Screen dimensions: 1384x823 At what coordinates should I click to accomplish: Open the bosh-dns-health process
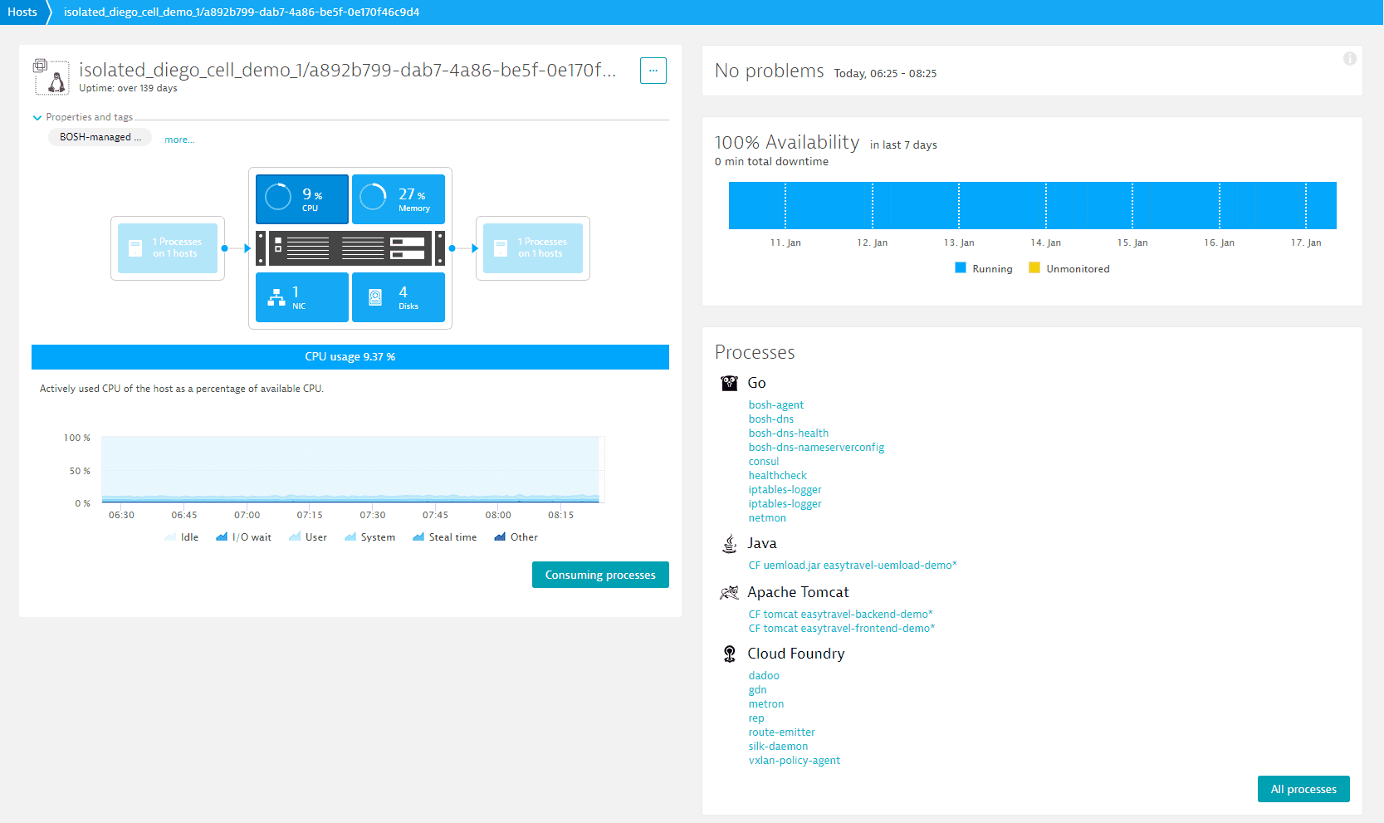pyautogui.click(x=789, y=434)
